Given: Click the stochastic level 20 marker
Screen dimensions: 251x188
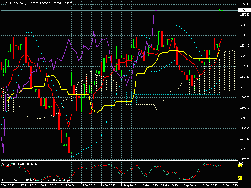Looking at the screenshot, I should click(240, 178).
